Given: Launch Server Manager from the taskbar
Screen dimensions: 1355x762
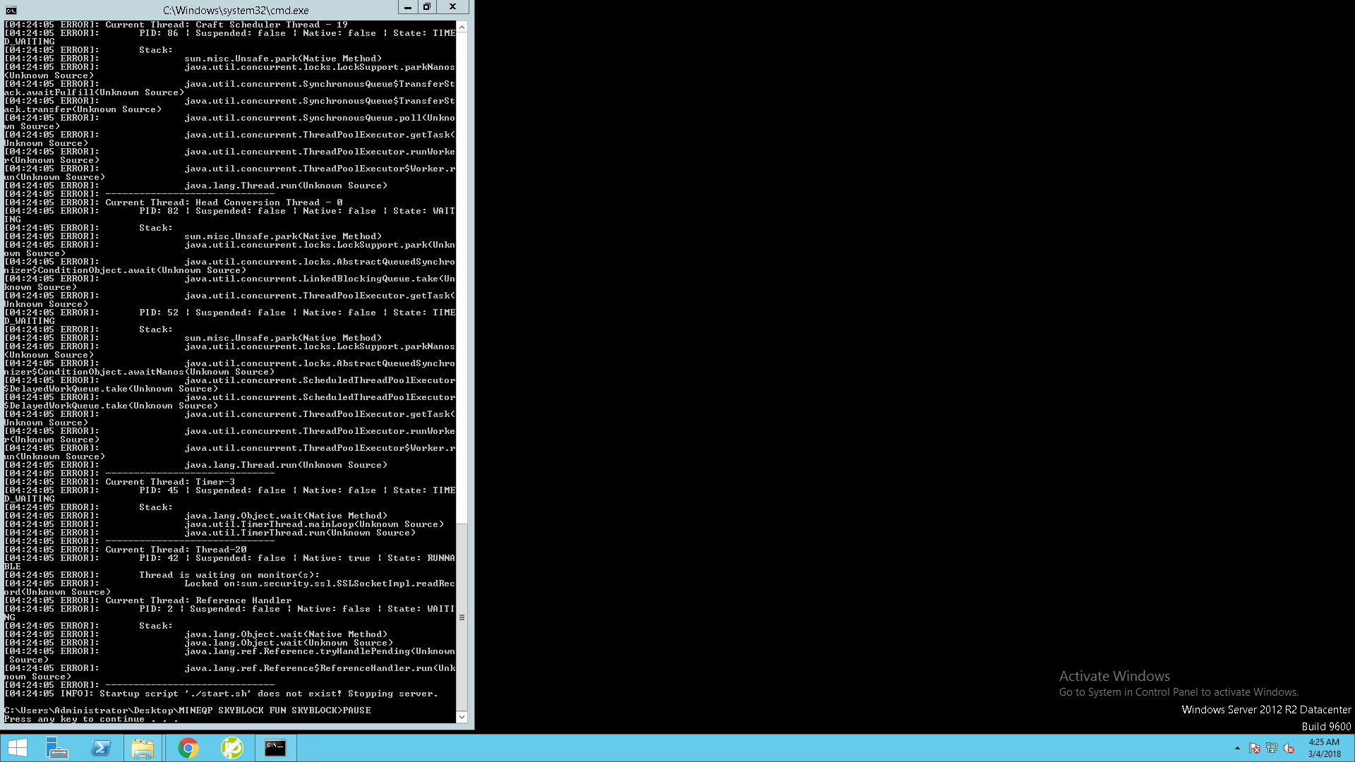Looking at the screenshot, I should click(56, 748).
